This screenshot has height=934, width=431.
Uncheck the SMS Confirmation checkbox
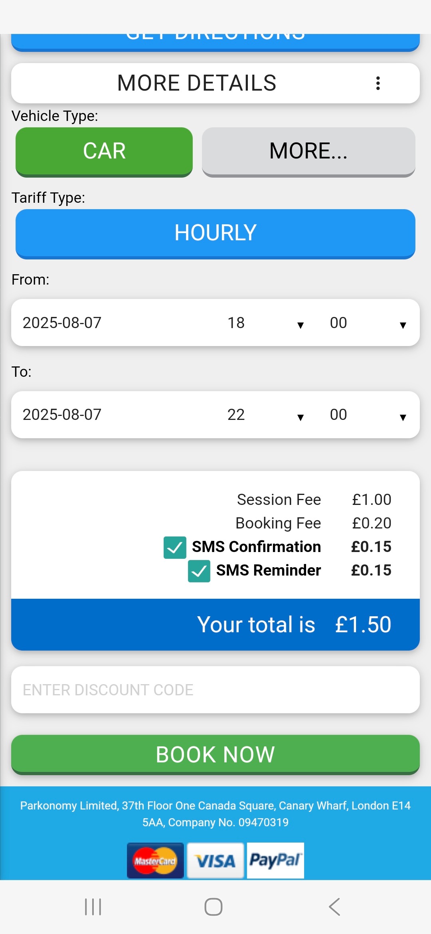(x=175, y=547)
